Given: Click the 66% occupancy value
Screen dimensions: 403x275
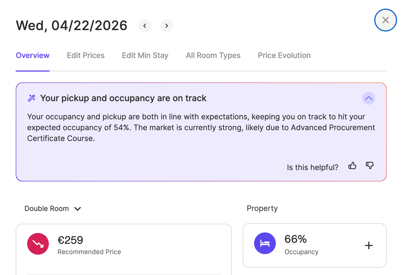Looking at the screenshot, I should click(x=295, y=239).
